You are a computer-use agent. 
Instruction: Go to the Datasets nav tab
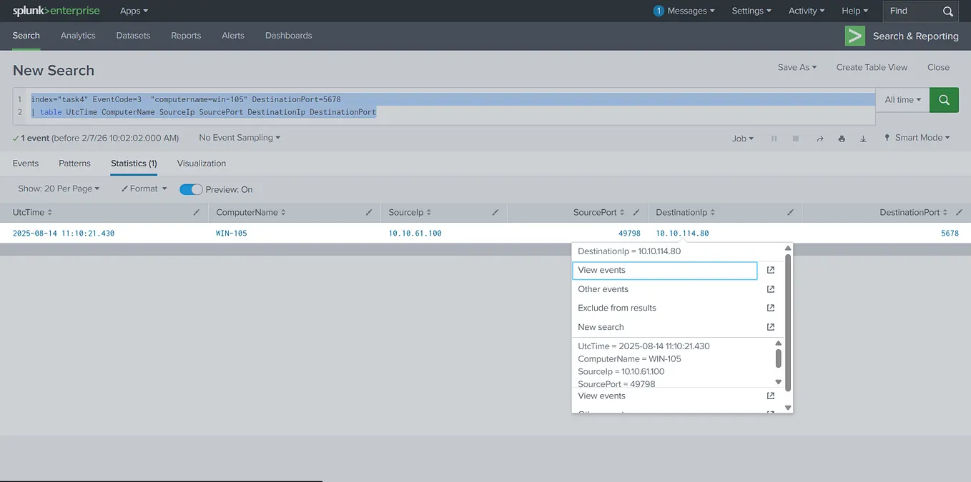tap(133, 36)
